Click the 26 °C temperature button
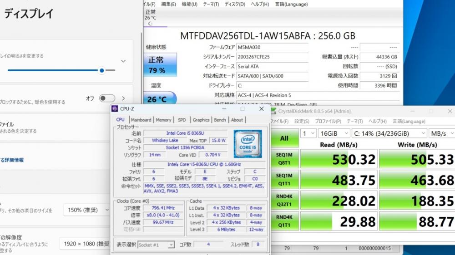 160,98
